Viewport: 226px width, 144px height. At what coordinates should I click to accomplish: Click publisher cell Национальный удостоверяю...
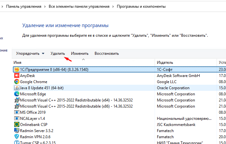[x=184, y=119]
